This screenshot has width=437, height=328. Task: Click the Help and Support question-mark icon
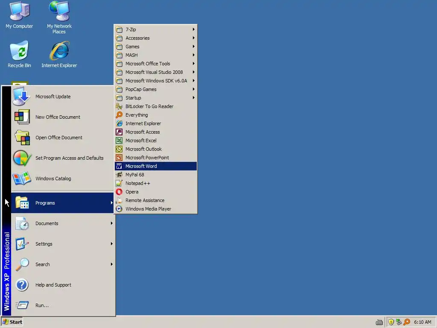coord(22,285)
